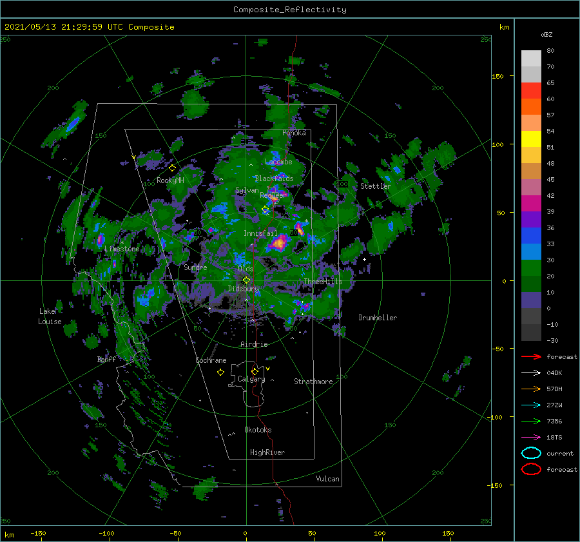Click the radar-center diamond marker above Didsbury

tap(246, 280)
